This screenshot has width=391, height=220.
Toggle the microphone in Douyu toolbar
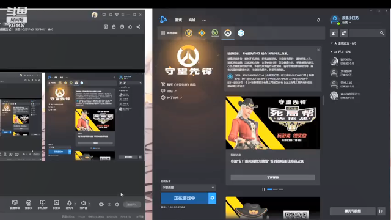pyautogui.click(x=69, y=205)
